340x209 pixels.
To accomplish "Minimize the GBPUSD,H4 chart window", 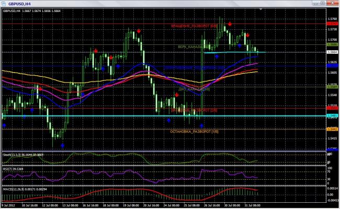I will coord(315,3).
